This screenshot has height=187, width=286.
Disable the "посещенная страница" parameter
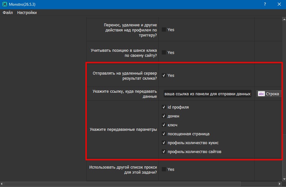pos(164,134)
